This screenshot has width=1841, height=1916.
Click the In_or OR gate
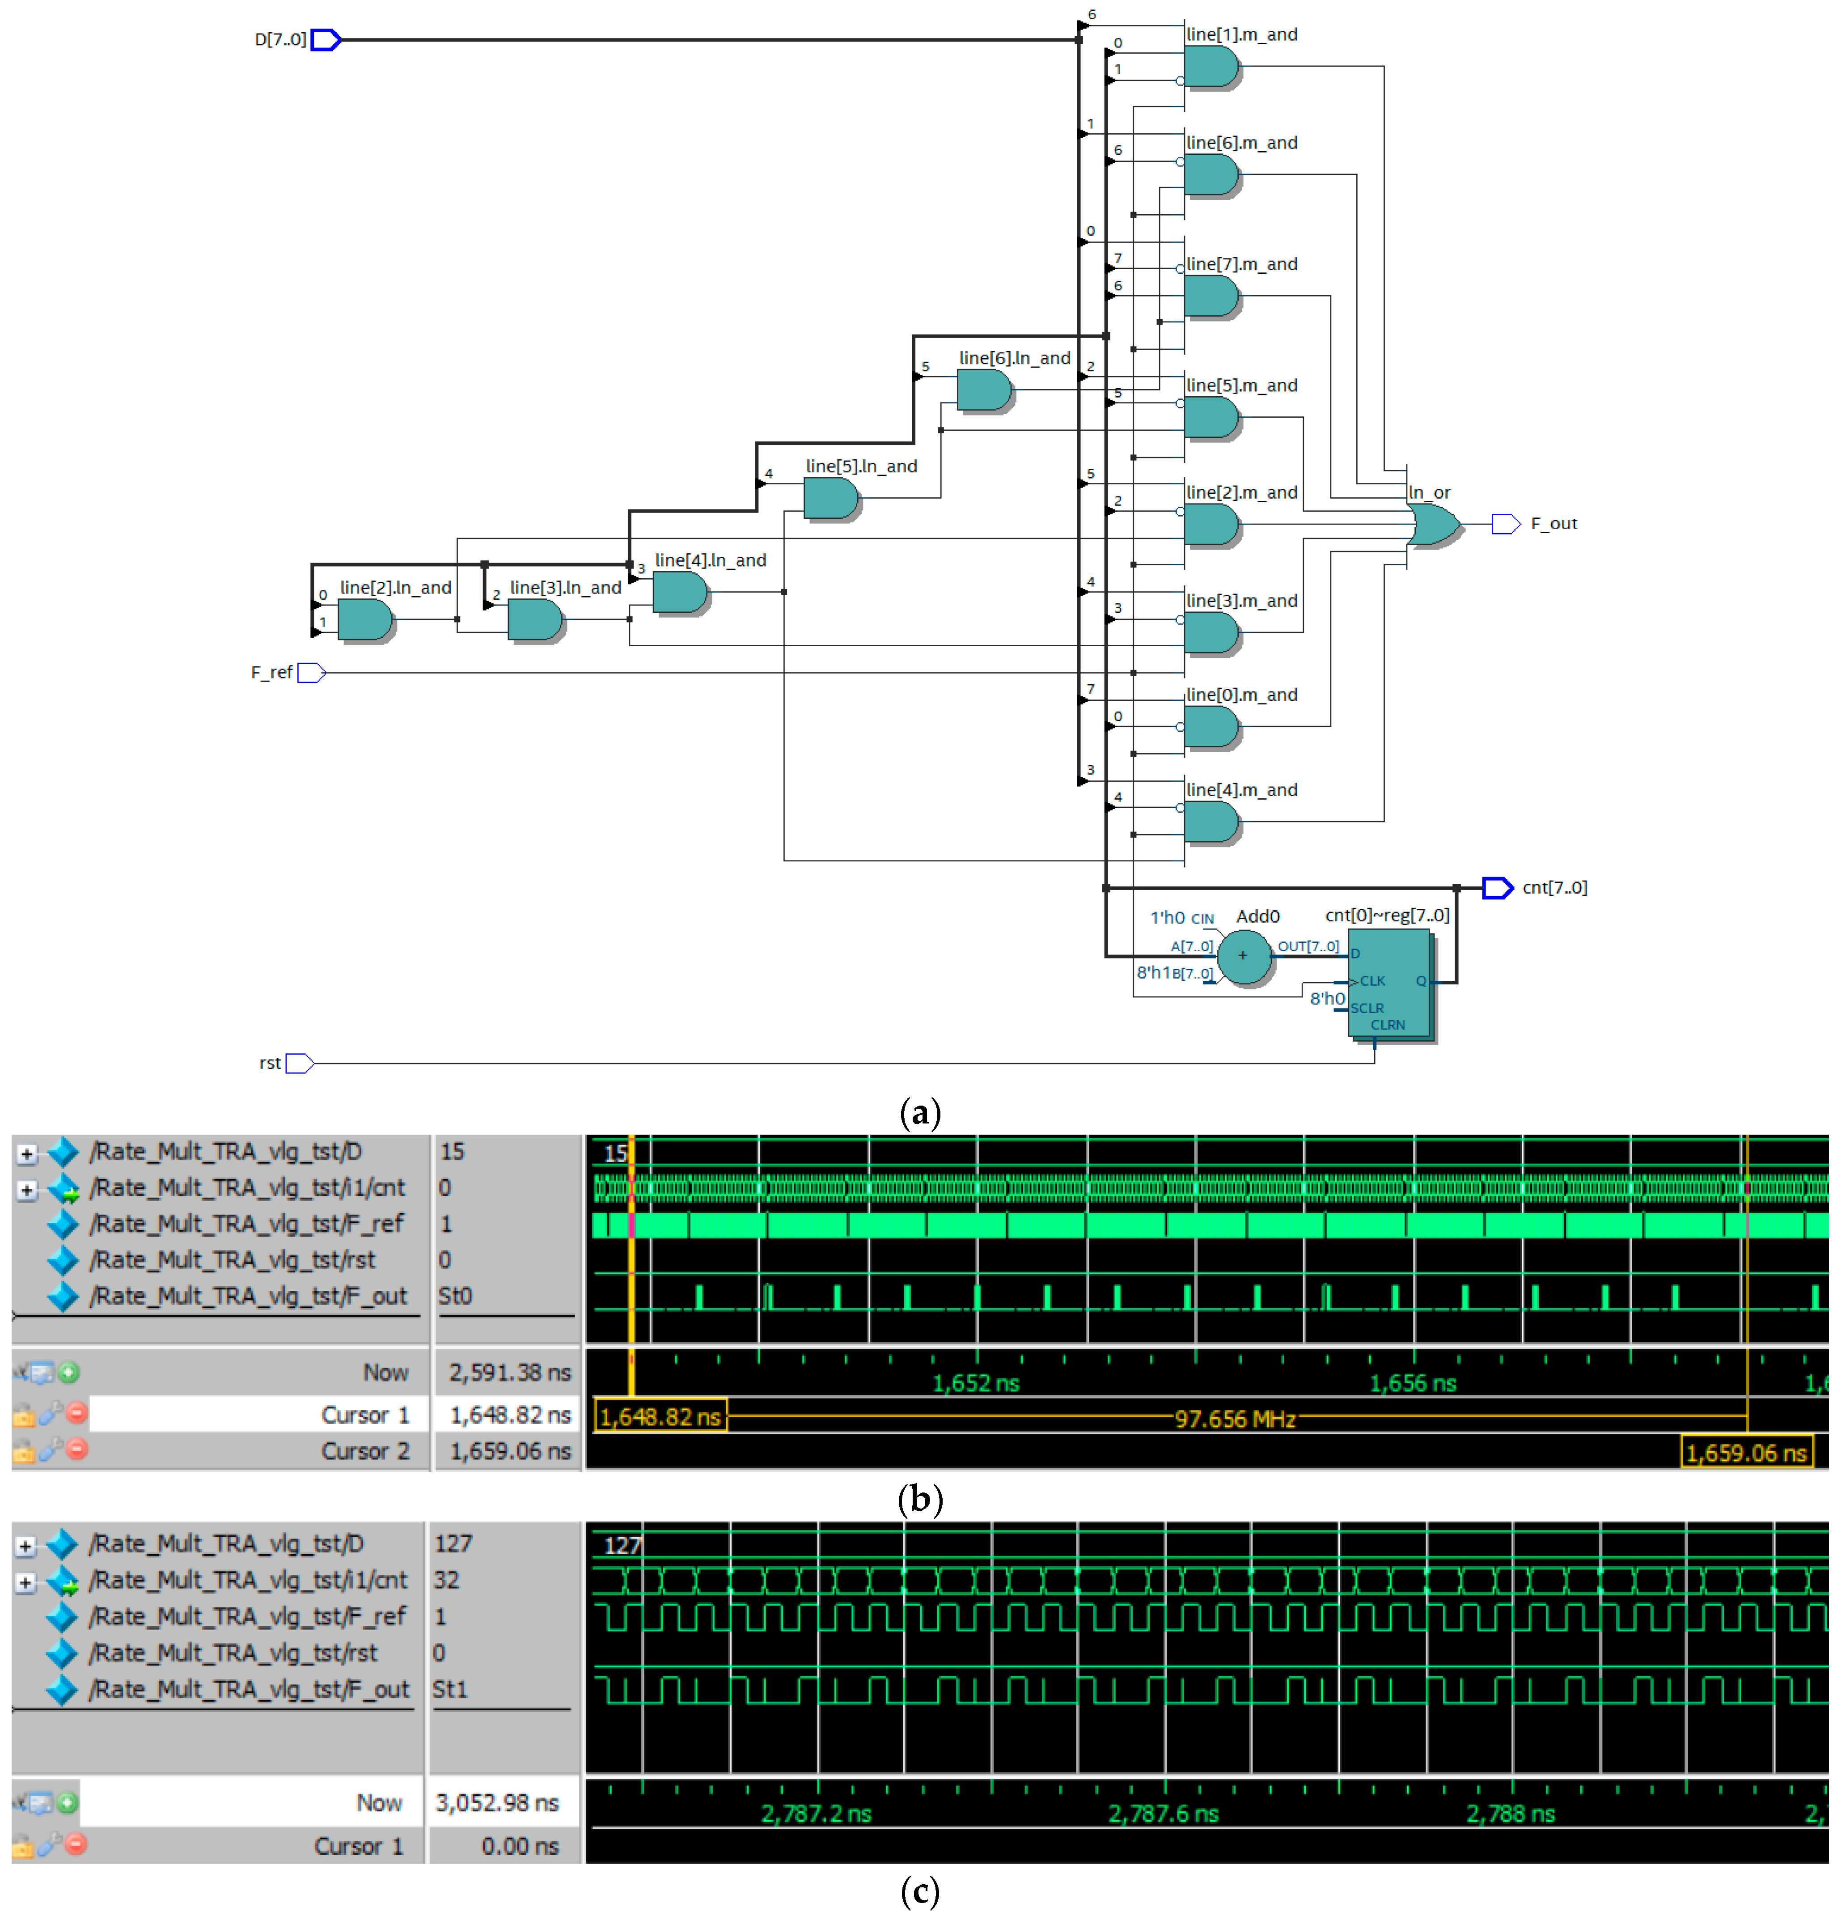point(1435,525)
